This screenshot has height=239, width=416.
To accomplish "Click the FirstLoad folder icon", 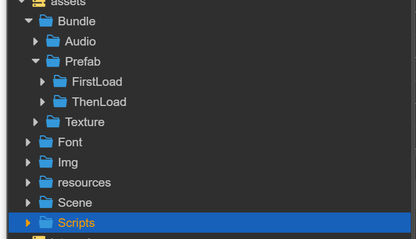I will (60, 82).
